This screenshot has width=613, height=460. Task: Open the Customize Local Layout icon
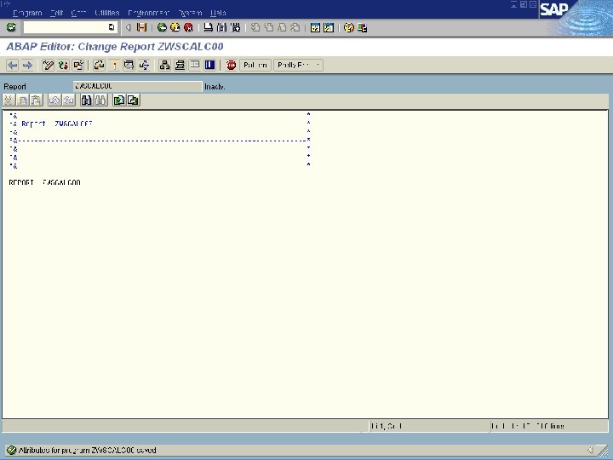(362, 27)
